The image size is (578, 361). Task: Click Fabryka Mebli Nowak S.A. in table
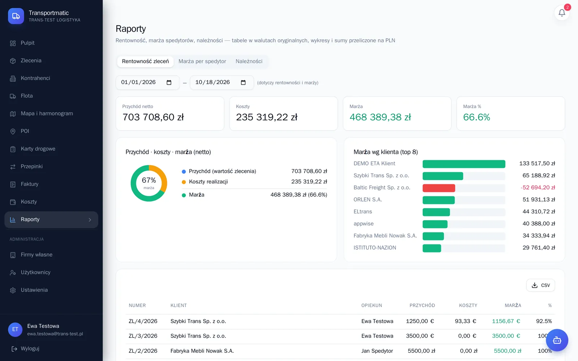202,351
